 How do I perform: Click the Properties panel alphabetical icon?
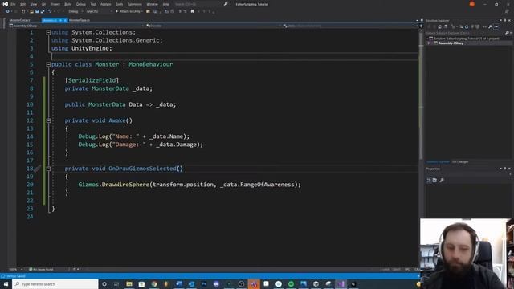434,180
